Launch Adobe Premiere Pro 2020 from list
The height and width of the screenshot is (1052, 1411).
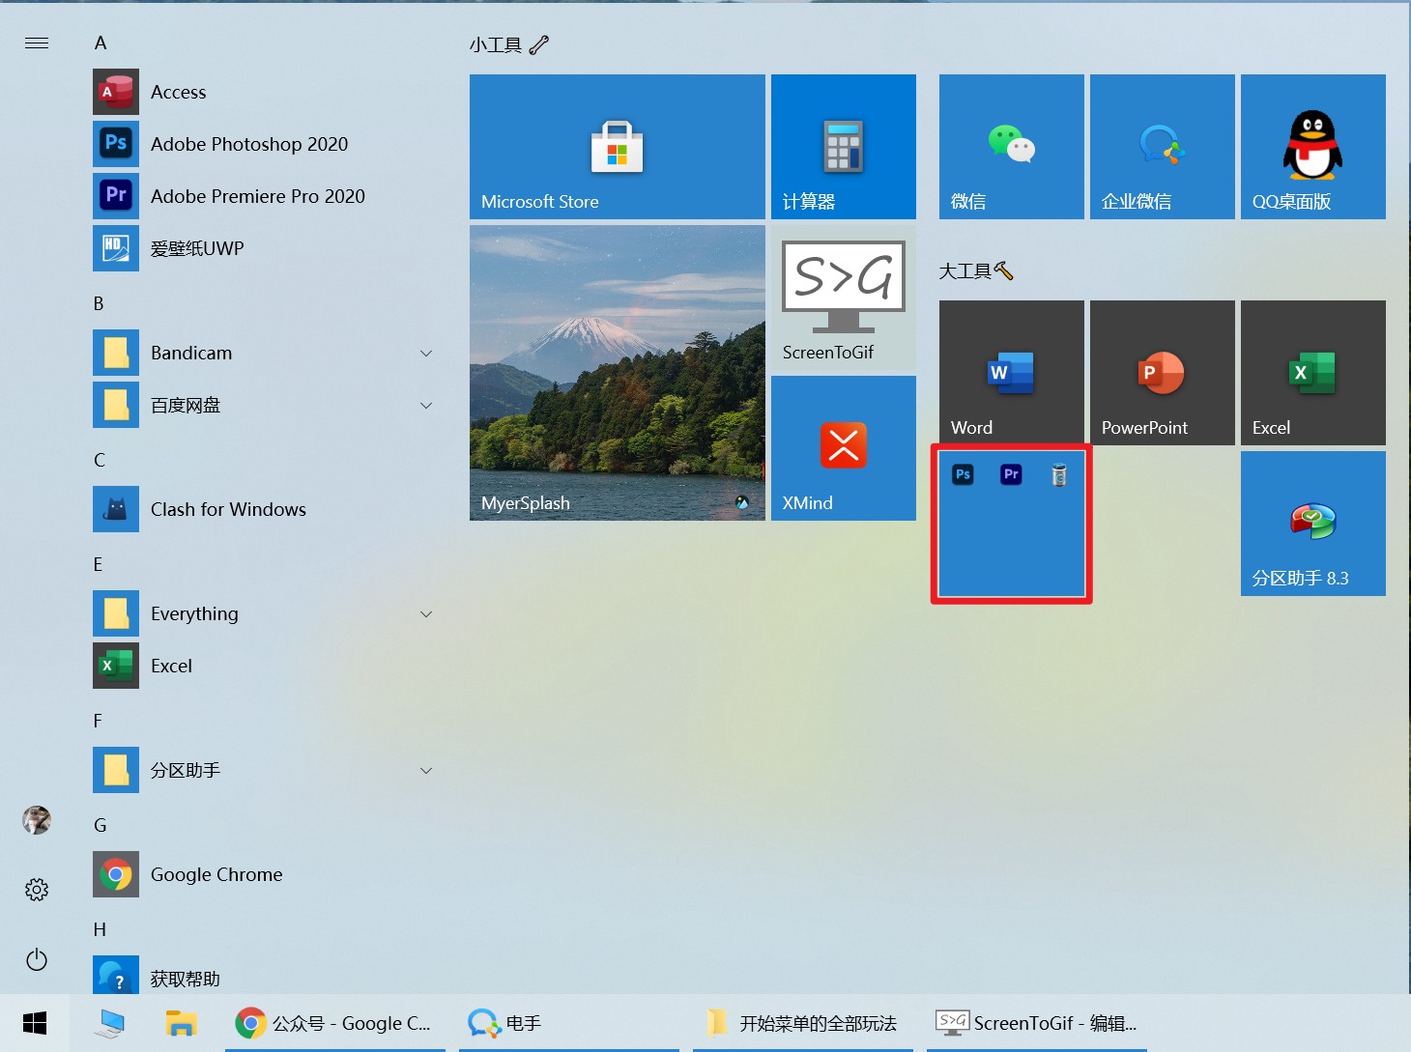[x=263, y=196]
